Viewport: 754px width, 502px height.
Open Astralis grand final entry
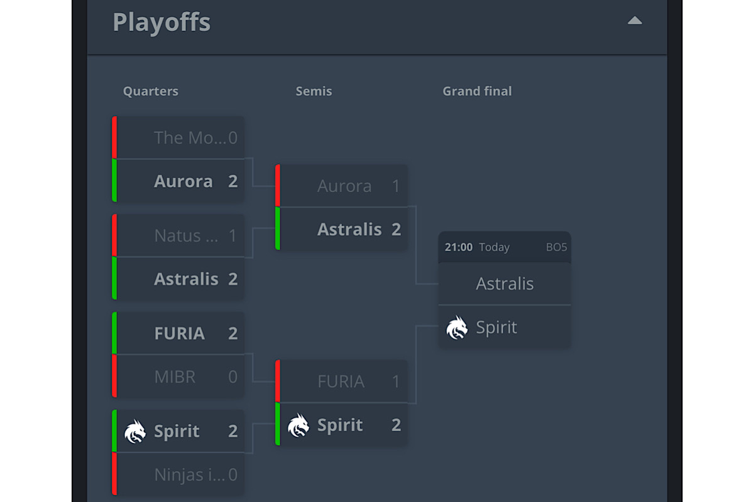tap(505, 284)
